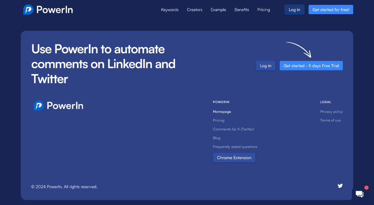The height and width of the screenshot is (205, 374).
Task: Open the Chrome Extension button
Action: (234, 158)
